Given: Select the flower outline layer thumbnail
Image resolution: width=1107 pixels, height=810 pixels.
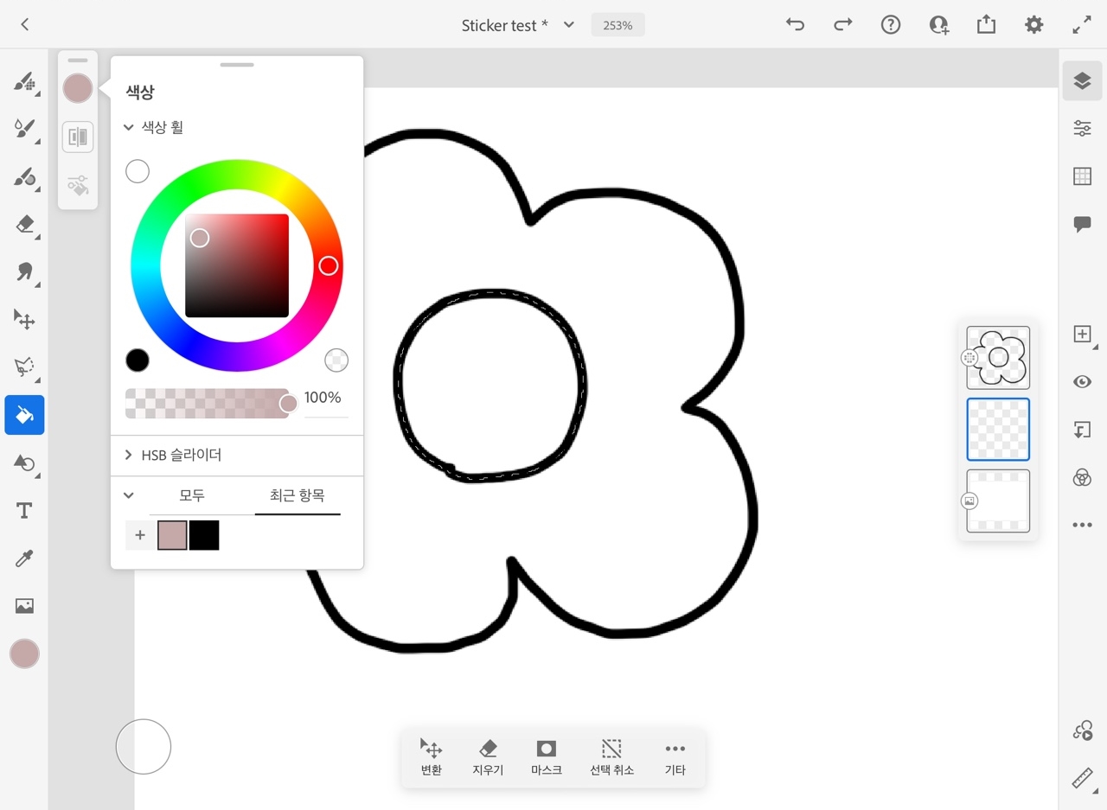Looking at the screenshot, I should [x=998, y=358].
